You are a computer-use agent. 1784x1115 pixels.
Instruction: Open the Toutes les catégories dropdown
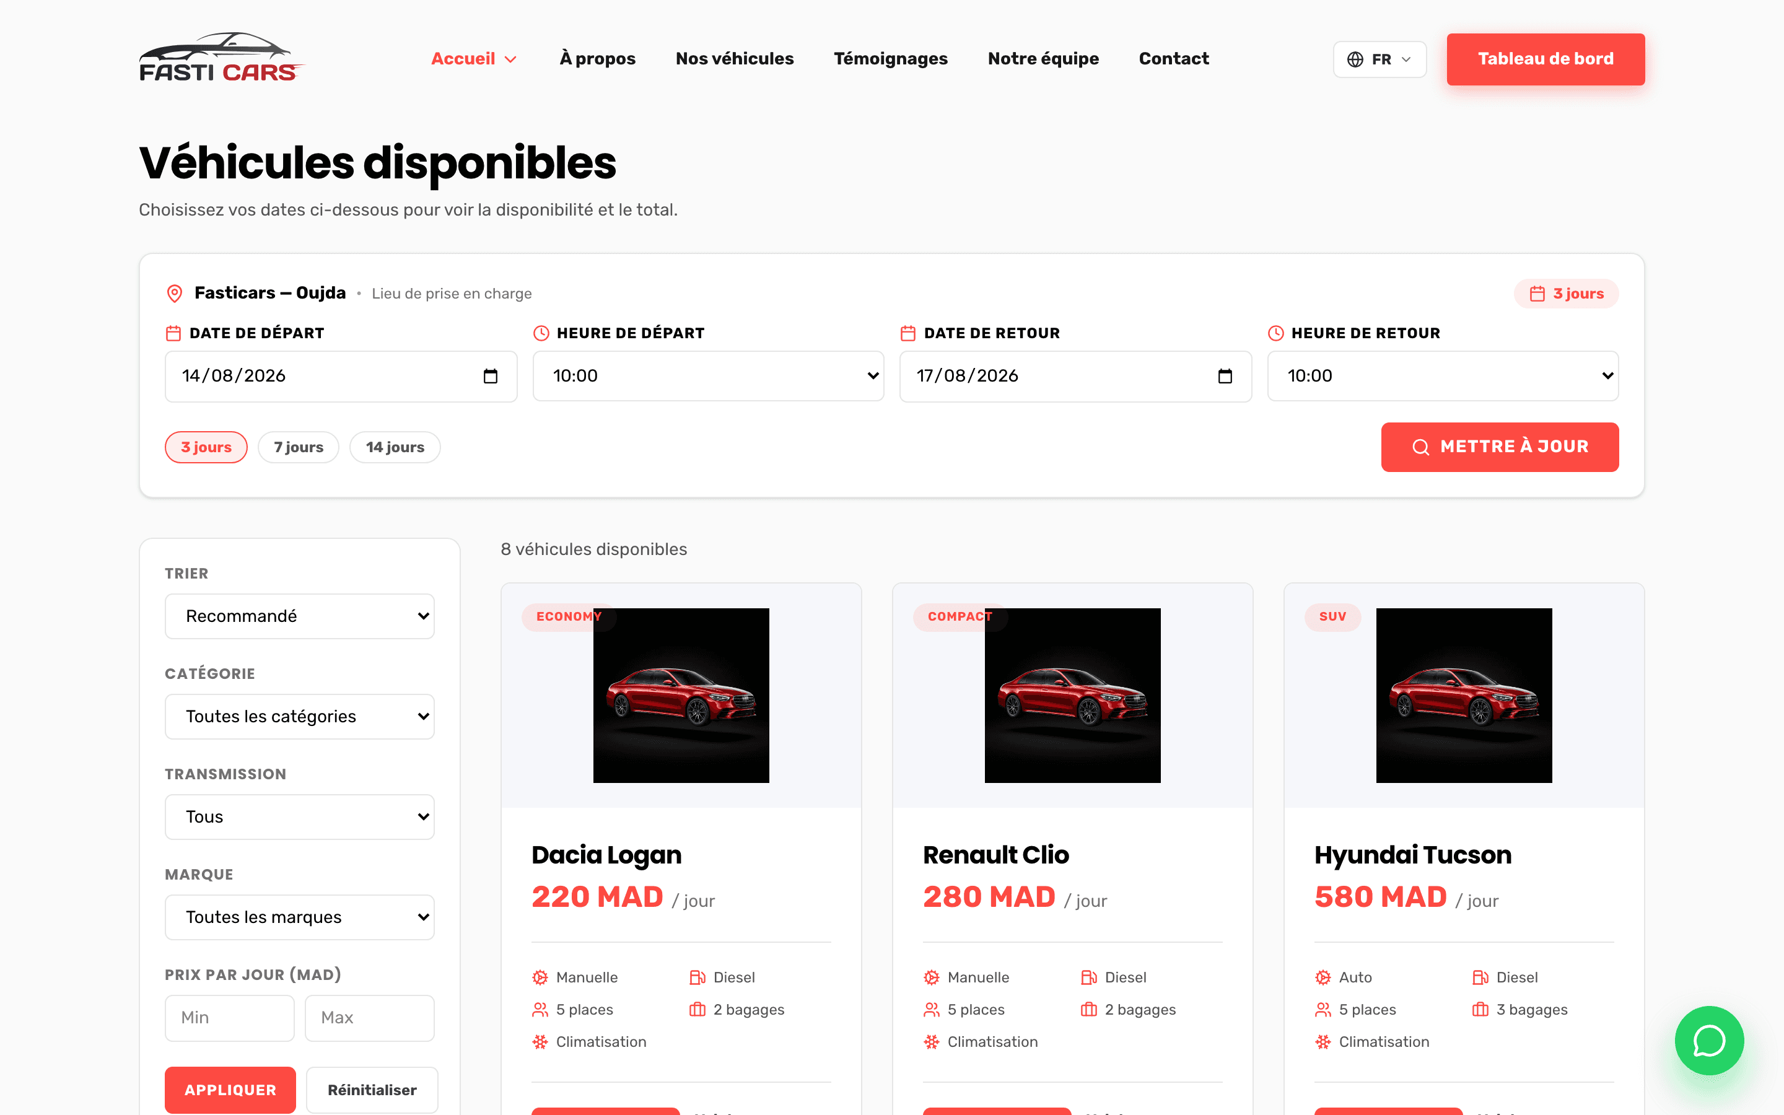point(299,717)
